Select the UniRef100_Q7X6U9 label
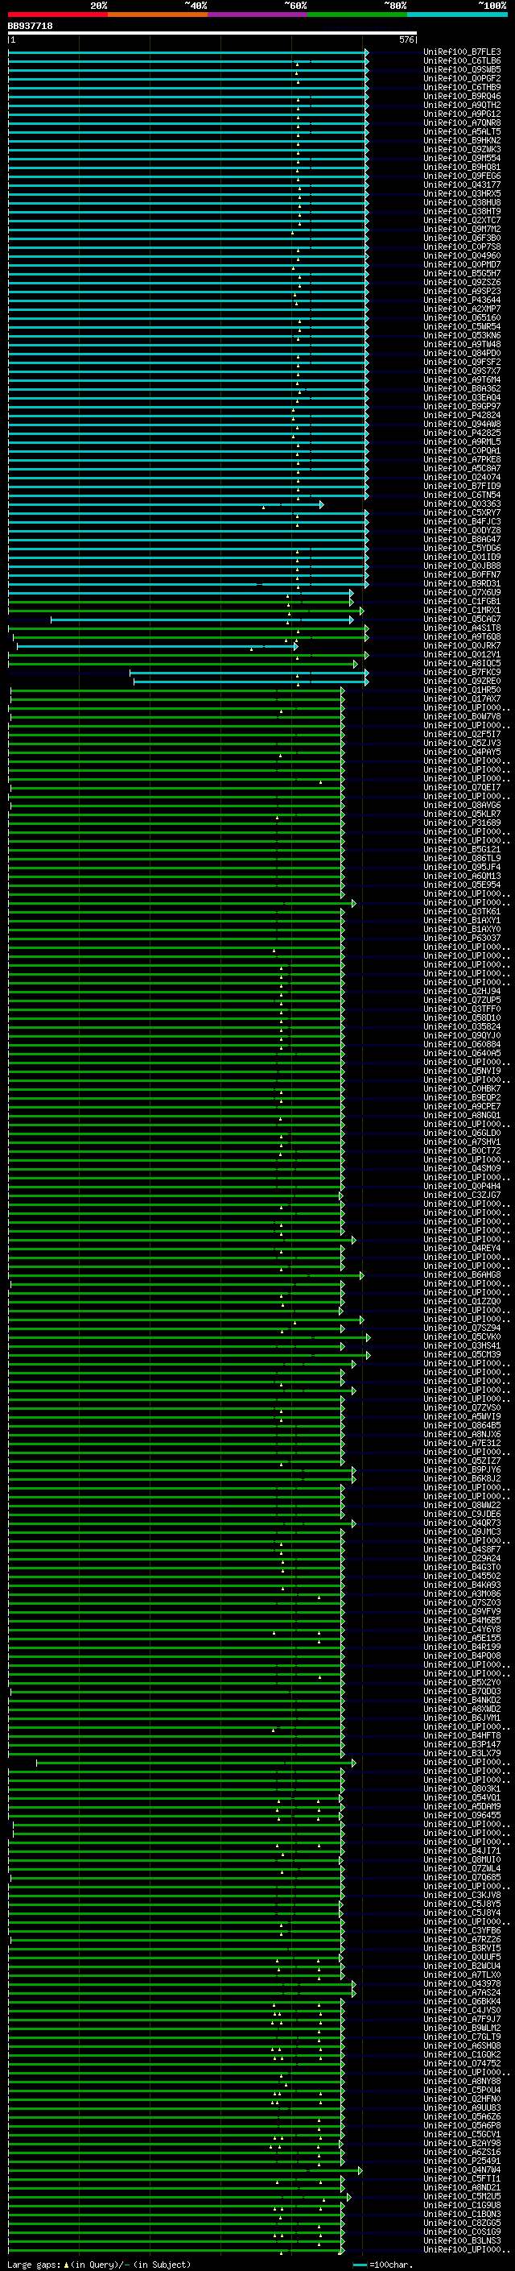Image resolution: width=515 pixels, height=2271 pixels. point(462,592)
